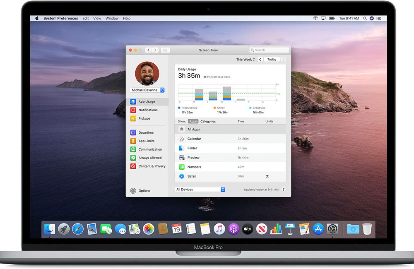The image size is (414, 269).
Task: Go forward in System Preferences toolbar
Action: (x=155, y=50)
